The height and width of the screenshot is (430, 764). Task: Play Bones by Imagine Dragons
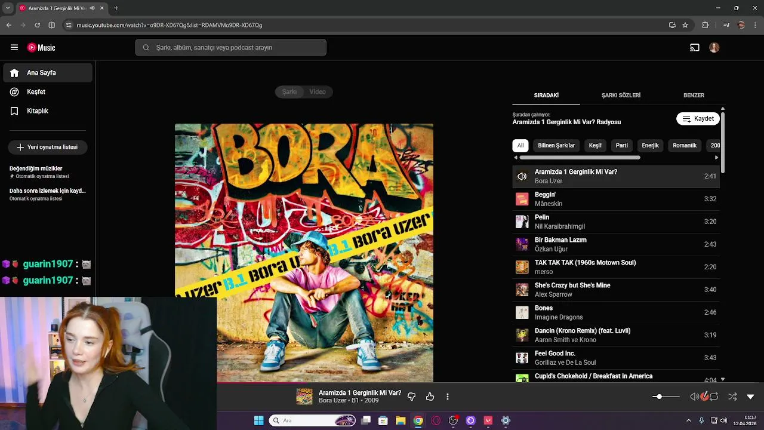[x=616, y=312]
